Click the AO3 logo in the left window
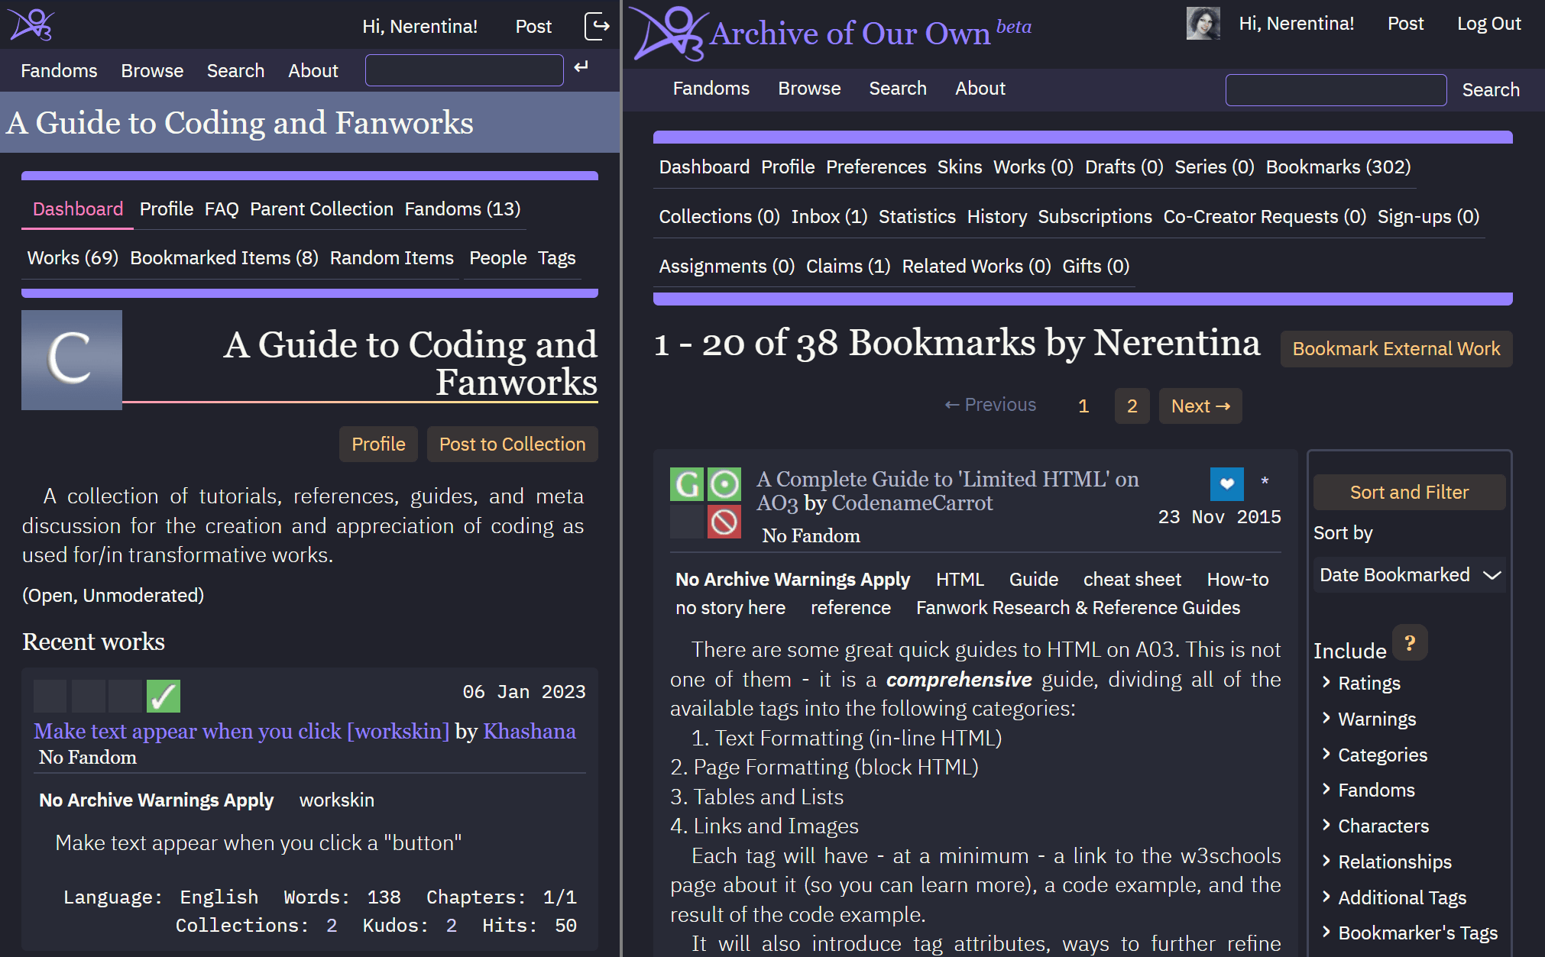Image resolution: width=1545 pixels, height=957 pixels. [x=29, y=24]
